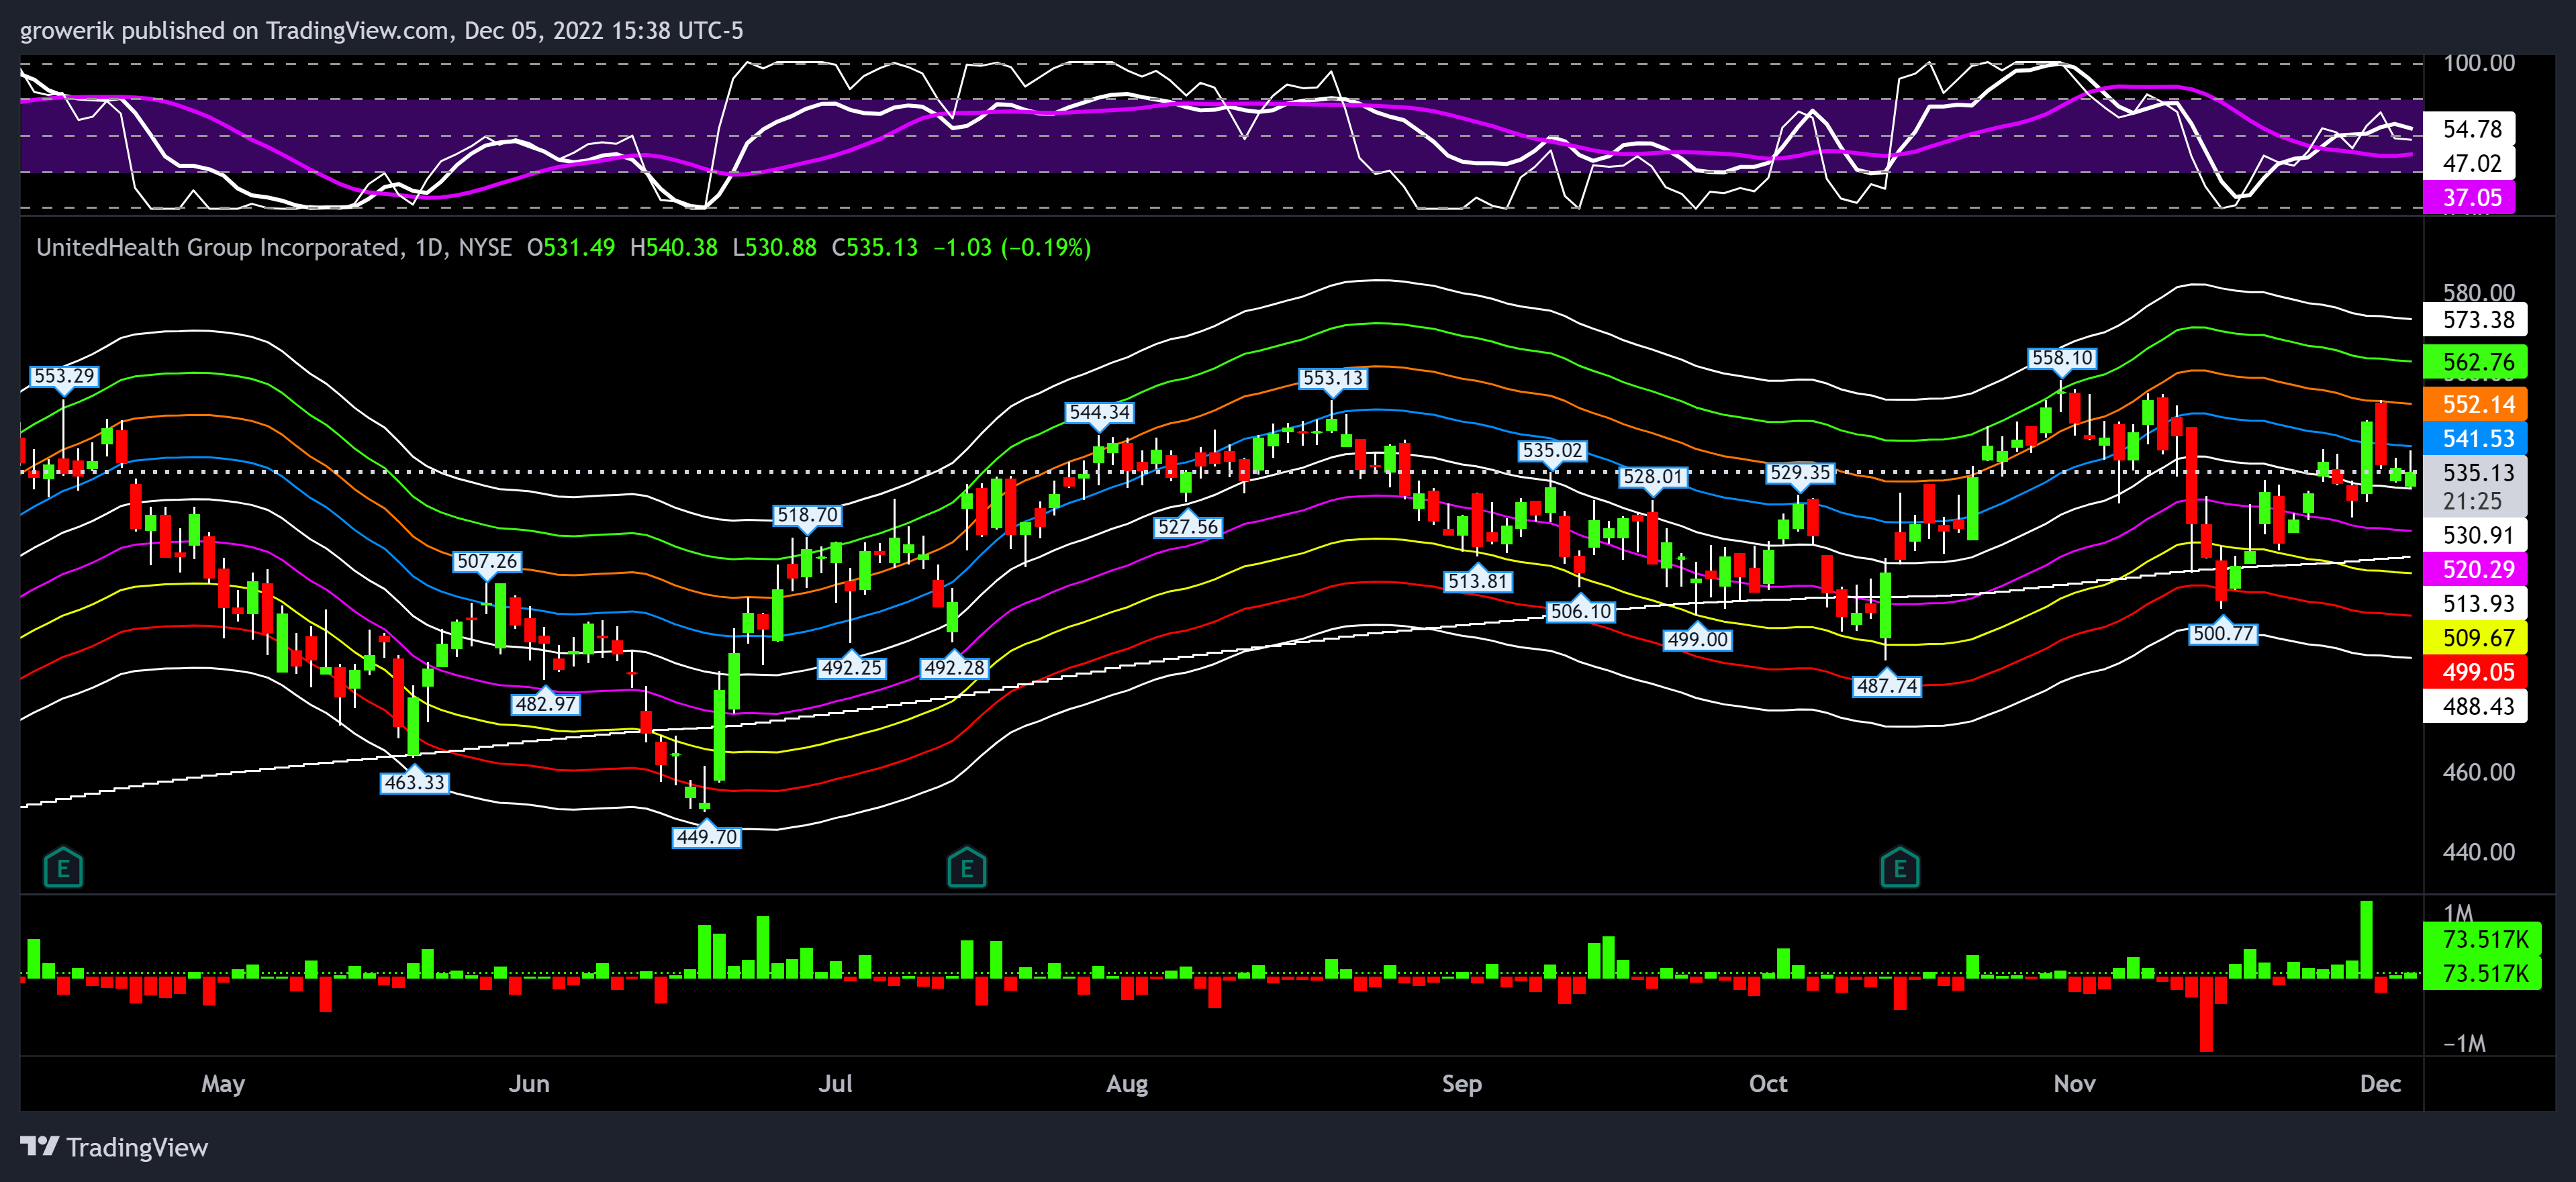Click the Aug label on time axis
This screenshot has height=1182, width=2576.
[x=1127, y=1084]
